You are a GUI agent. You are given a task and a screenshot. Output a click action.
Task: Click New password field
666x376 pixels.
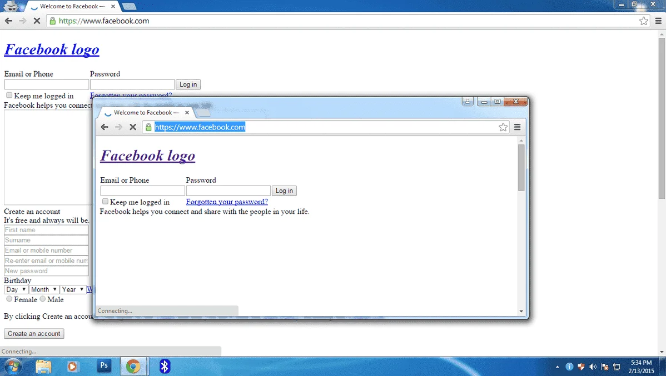46,271
